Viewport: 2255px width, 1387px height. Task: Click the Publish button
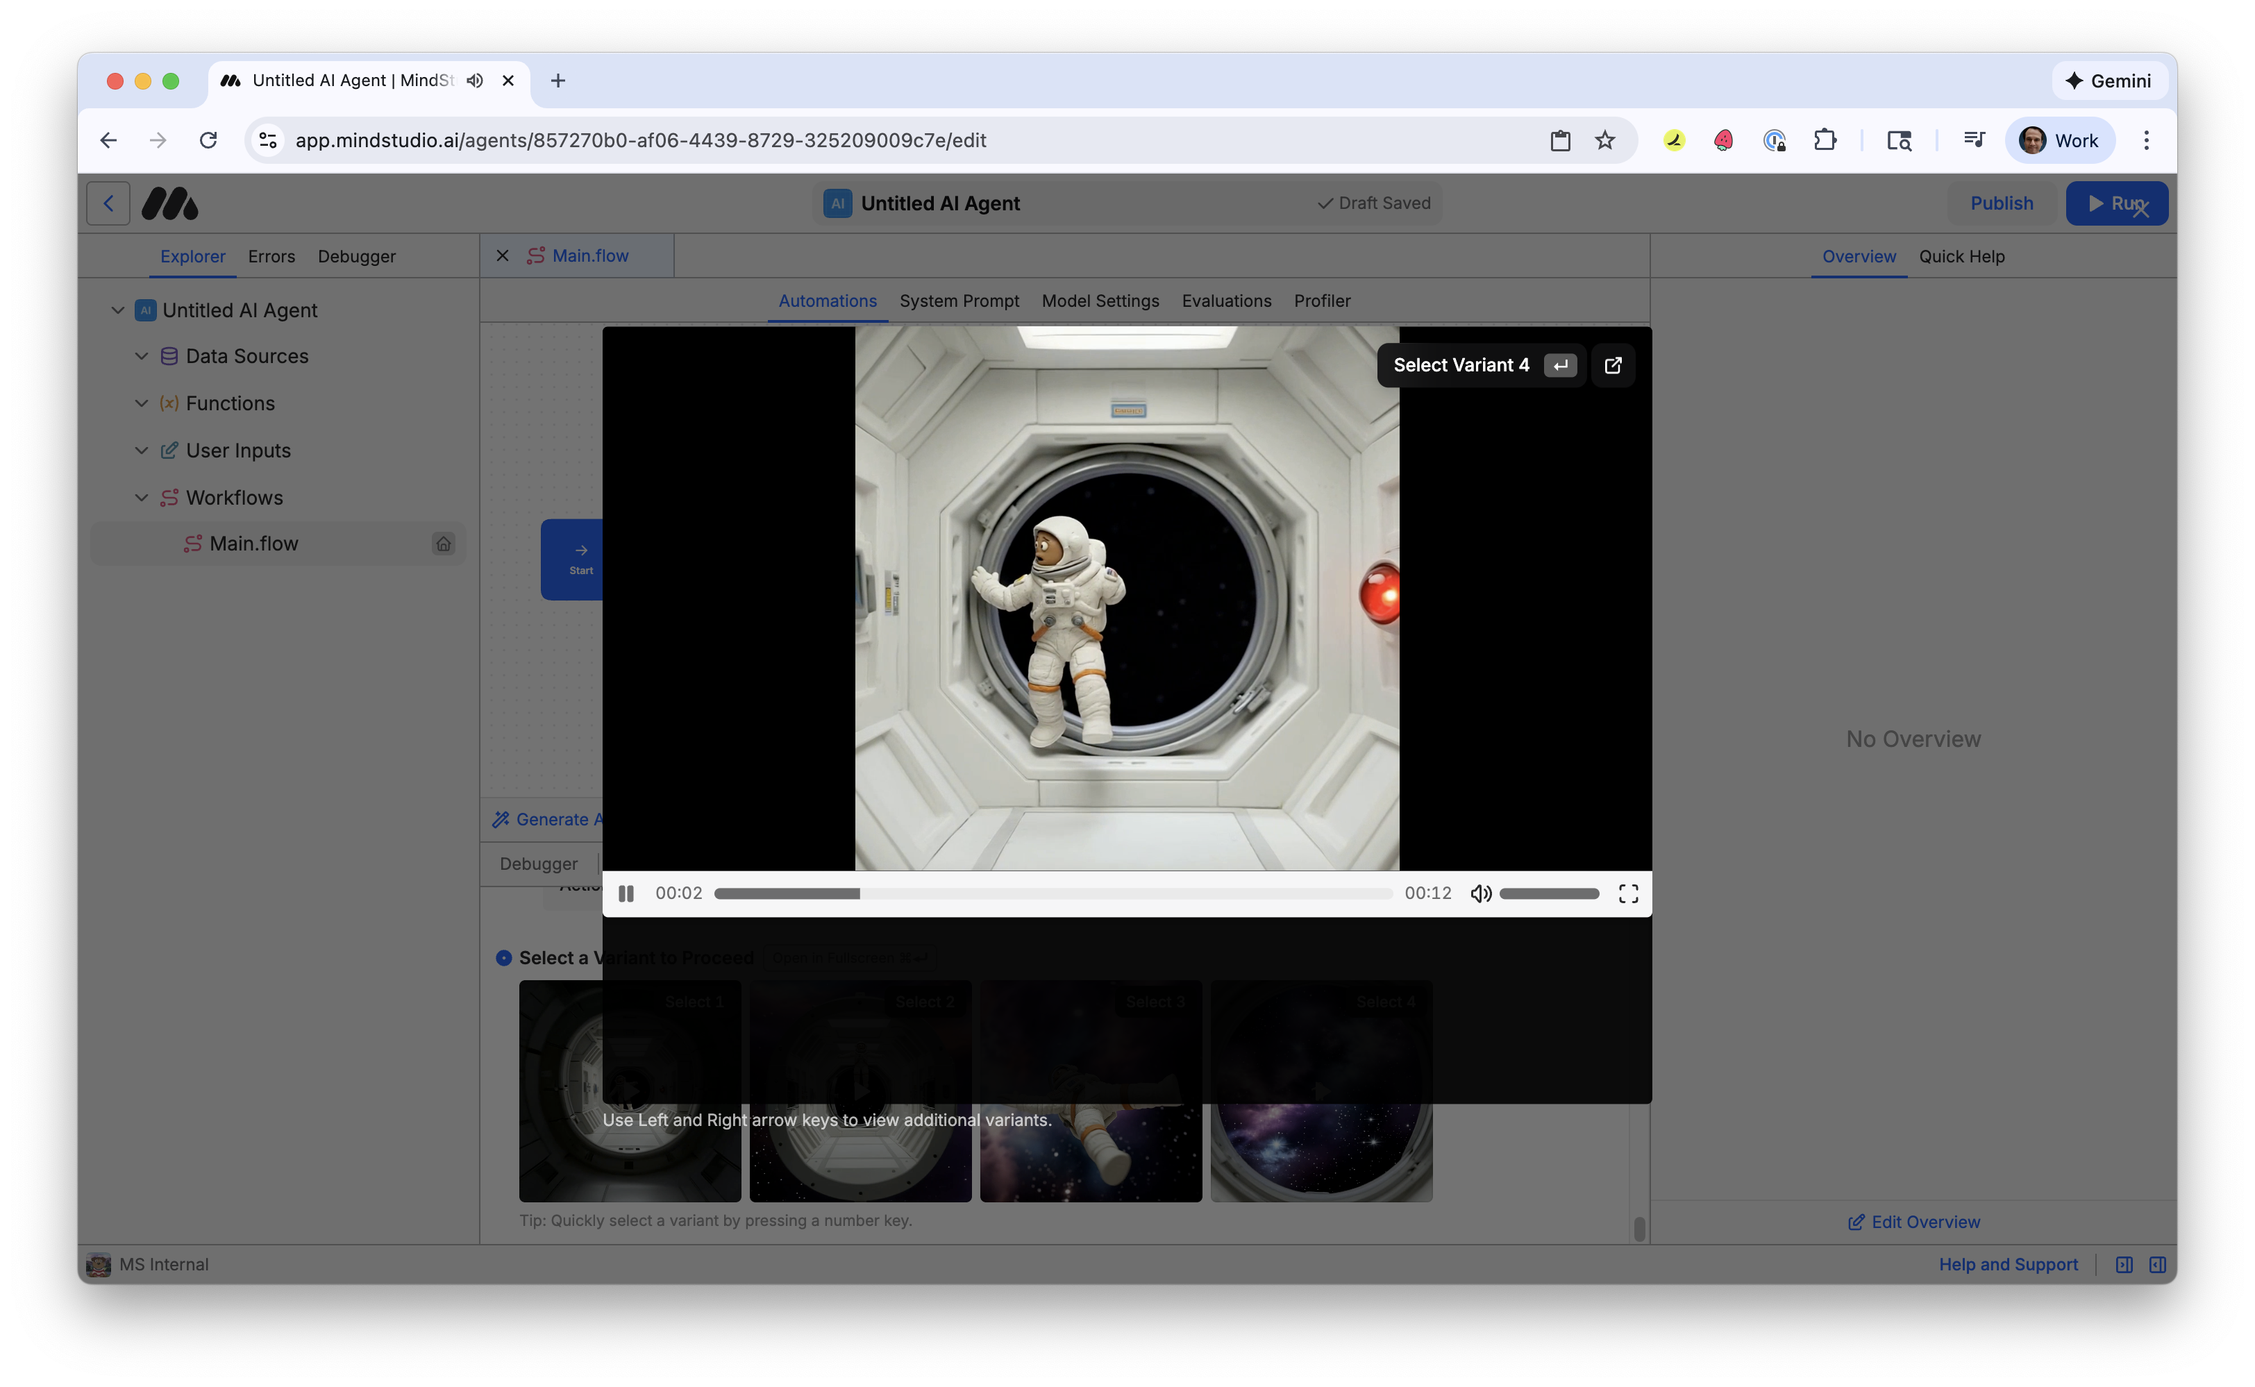click(2002, 203)
